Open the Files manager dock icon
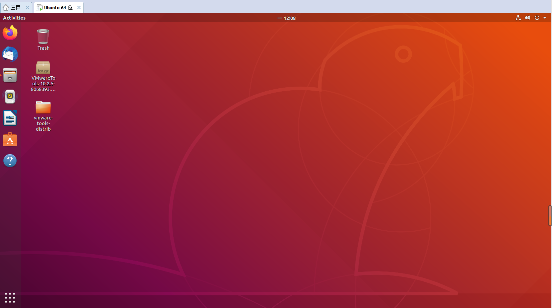The height and width of the screenshot is (308, 552). (x=10, y=75)
